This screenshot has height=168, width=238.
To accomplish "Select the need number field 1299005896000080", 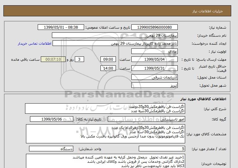I will pyautogui.click(x=154, y=27).
